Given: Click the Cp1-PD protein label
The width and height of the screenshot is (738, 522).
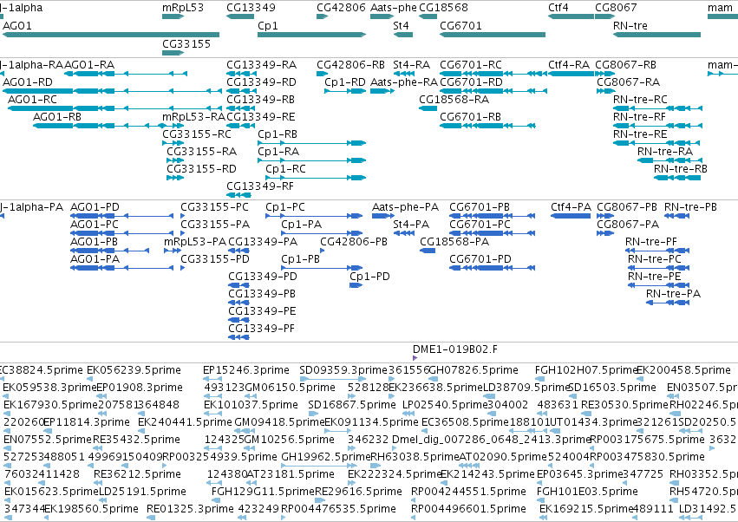Looking at the screenshot, I should [369, 277].
